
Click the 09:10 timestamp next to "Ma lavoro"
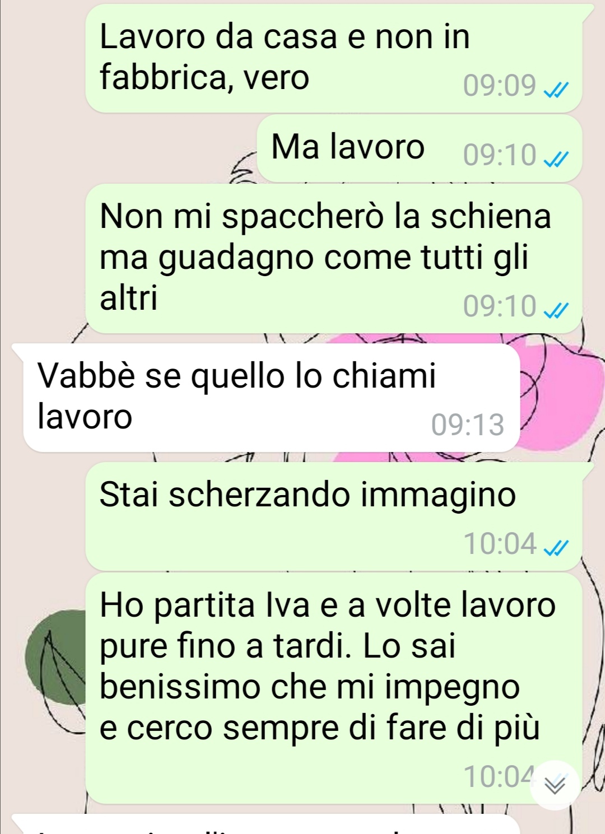[x=500, y=155]
